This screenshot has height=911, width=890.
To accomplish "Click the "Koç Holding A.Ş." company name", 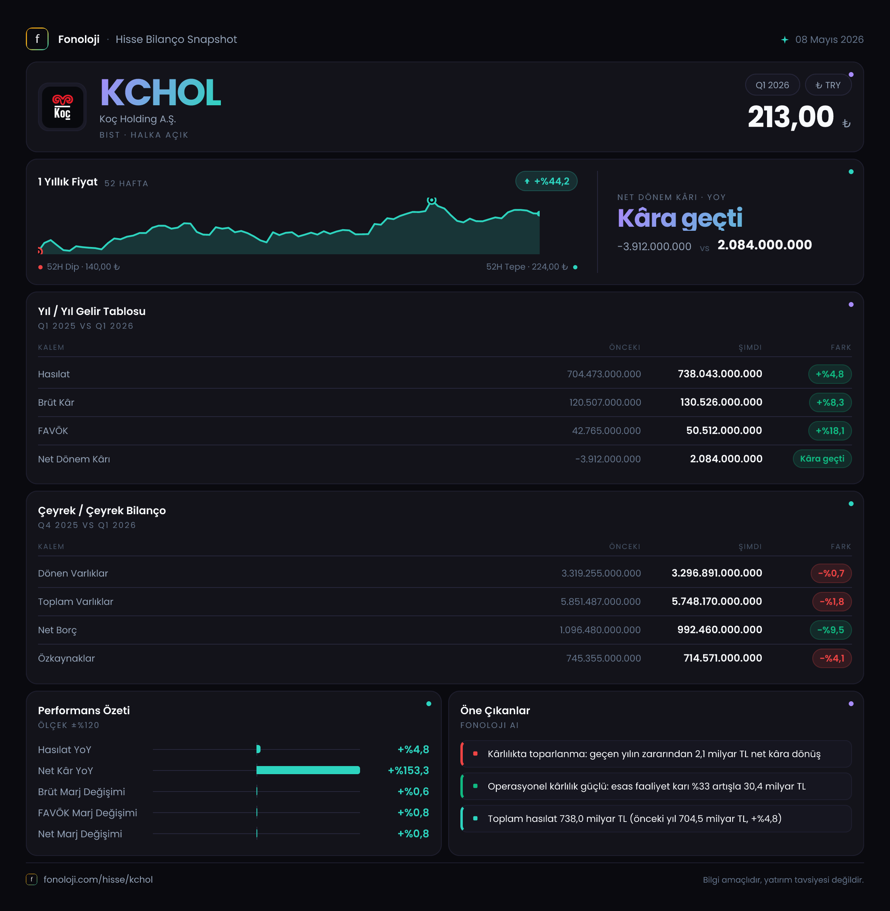I will [138, 119].
